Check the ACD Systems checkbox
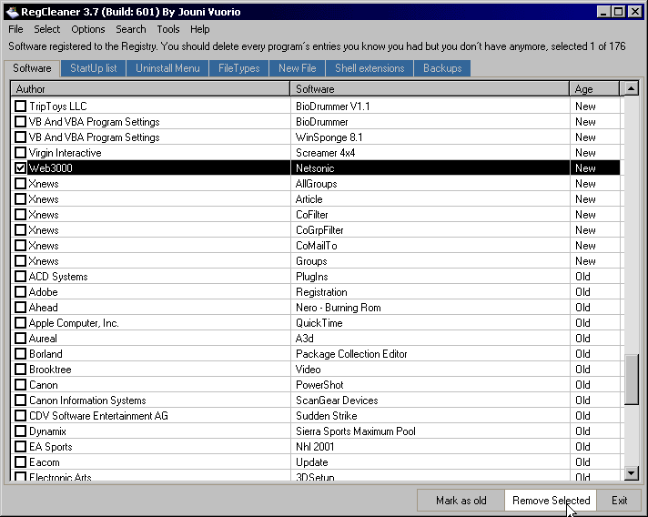 point(20,276)
